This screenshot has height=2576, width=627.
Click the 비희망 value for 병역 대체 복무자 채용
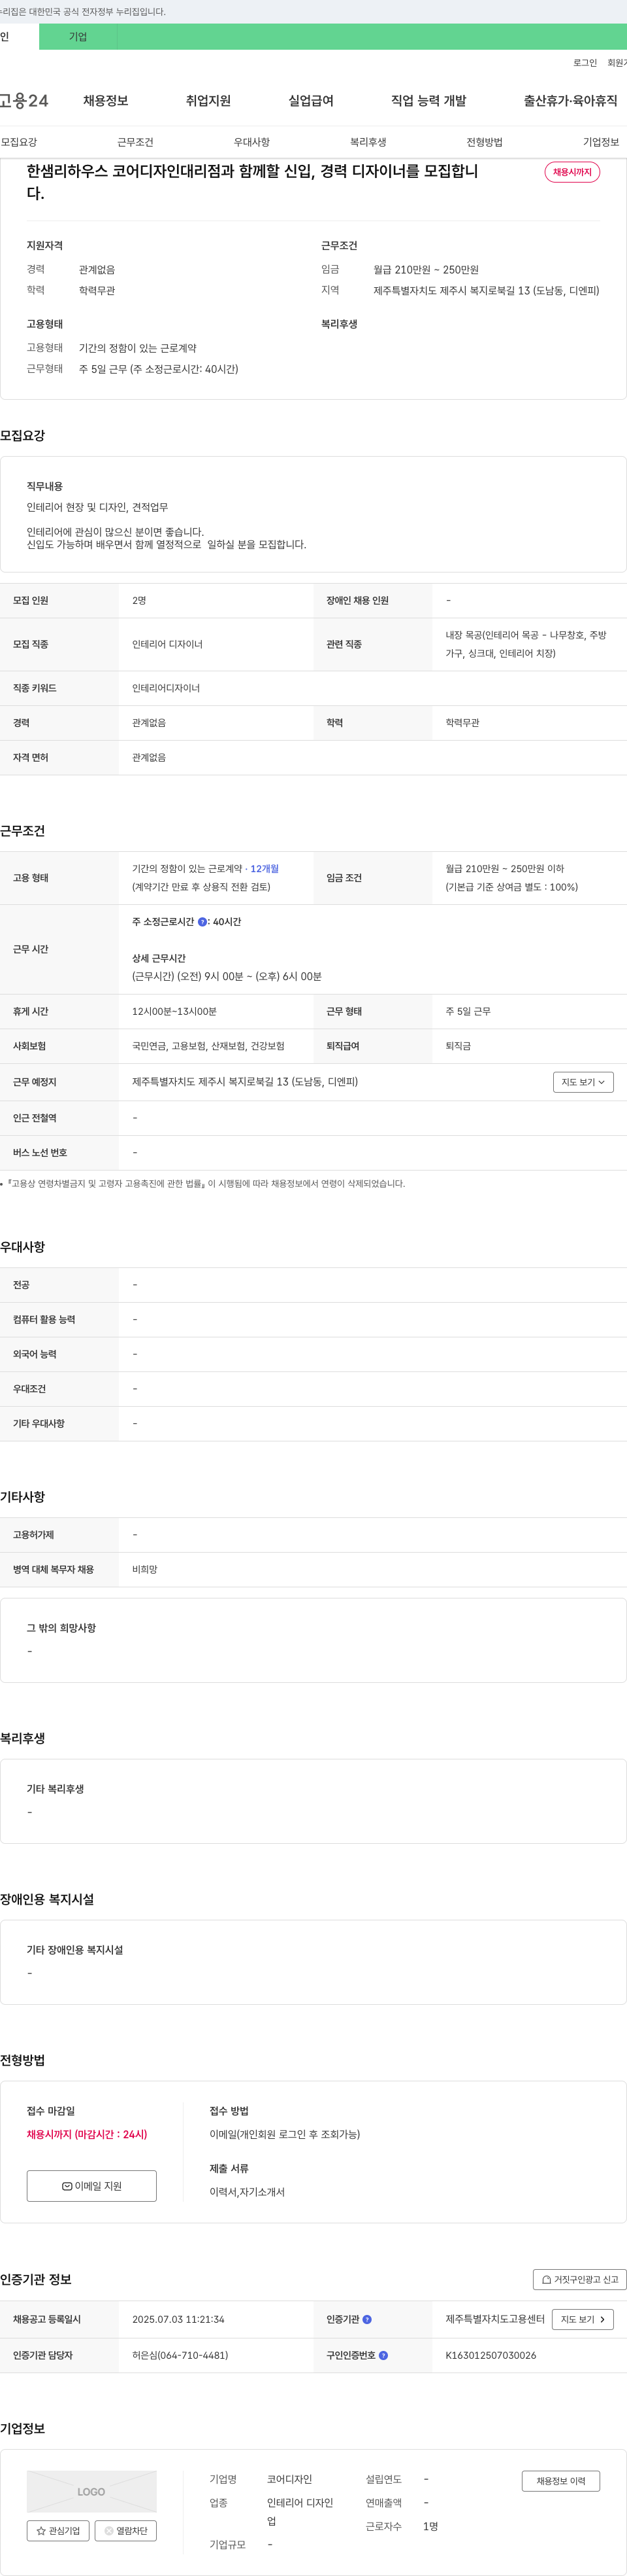click(x=145, y=1570)
